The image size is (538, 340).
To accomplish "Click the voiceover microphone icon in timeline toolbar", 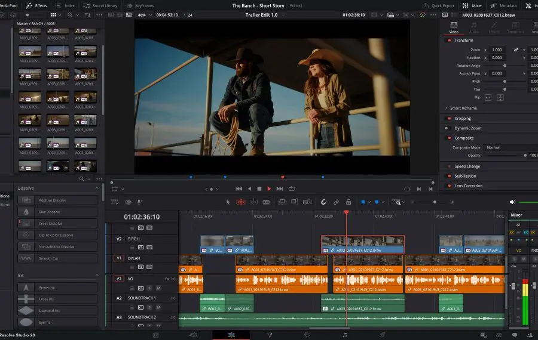I will (x=139, y=202).
